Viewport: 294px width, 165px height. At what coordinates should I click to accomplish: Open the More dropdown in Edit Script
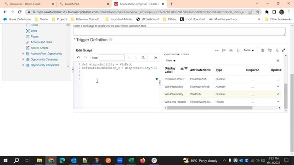coord(249,50)
